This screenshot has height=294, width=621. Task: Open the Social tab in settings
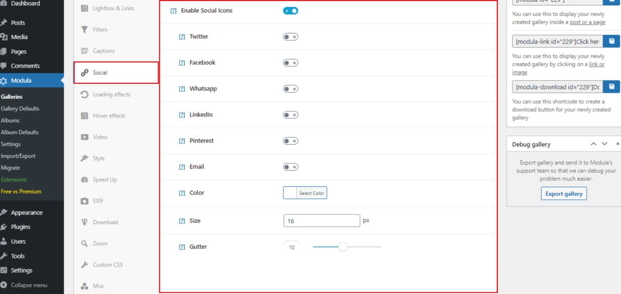[99, 72]
